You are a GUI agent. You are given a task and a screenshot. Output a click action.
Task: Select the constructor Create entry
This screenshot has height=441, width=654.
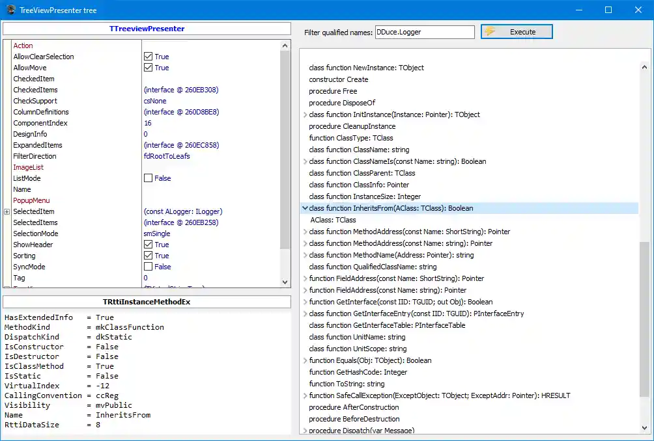tap(338, 79)
